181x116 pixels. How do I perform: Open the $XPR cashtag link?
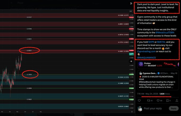click(151, 42)
